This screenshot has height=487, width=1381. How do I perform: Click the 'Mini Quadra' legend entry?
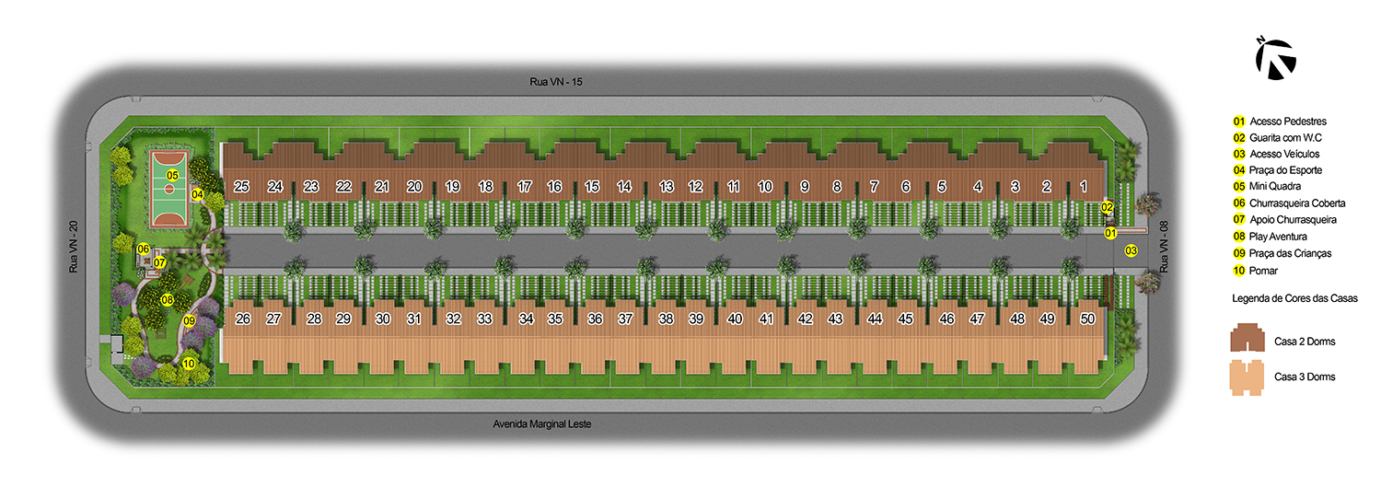(x=1275, y=187)
